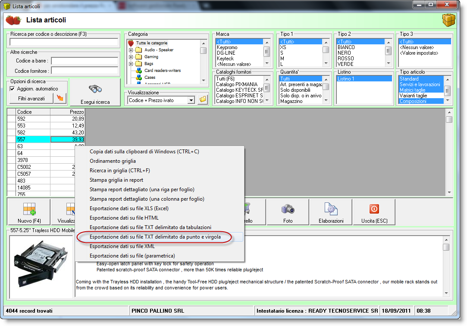Click the yellow boxes icon at top right
Viewport: 467px width, 326px height.
(448, 20)
